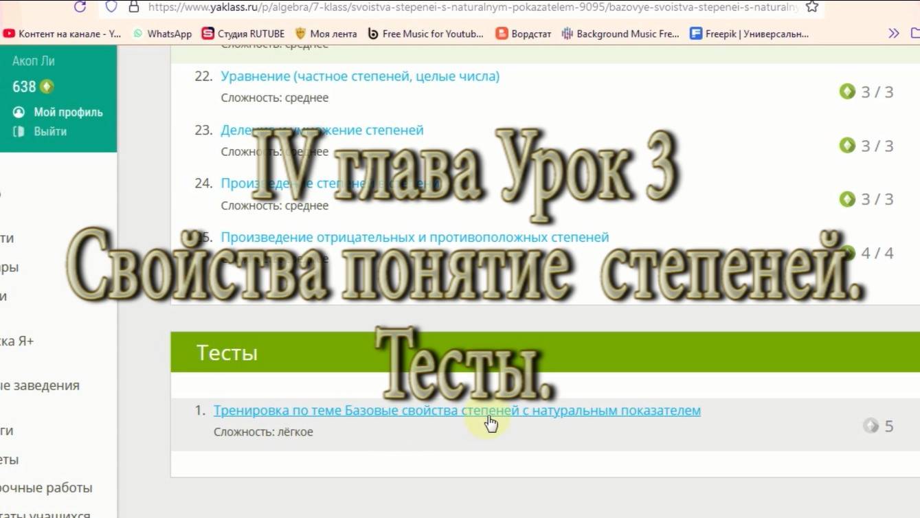This screenshot has height=518, width=920.
Task: Click the Выйти logout link
Action: (50, 131)
